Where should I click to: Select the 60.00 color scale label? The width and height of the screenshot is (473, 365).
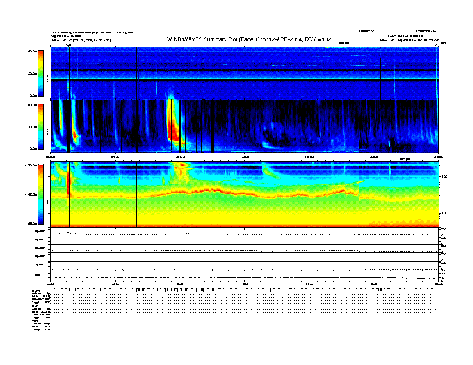(32, 105)
